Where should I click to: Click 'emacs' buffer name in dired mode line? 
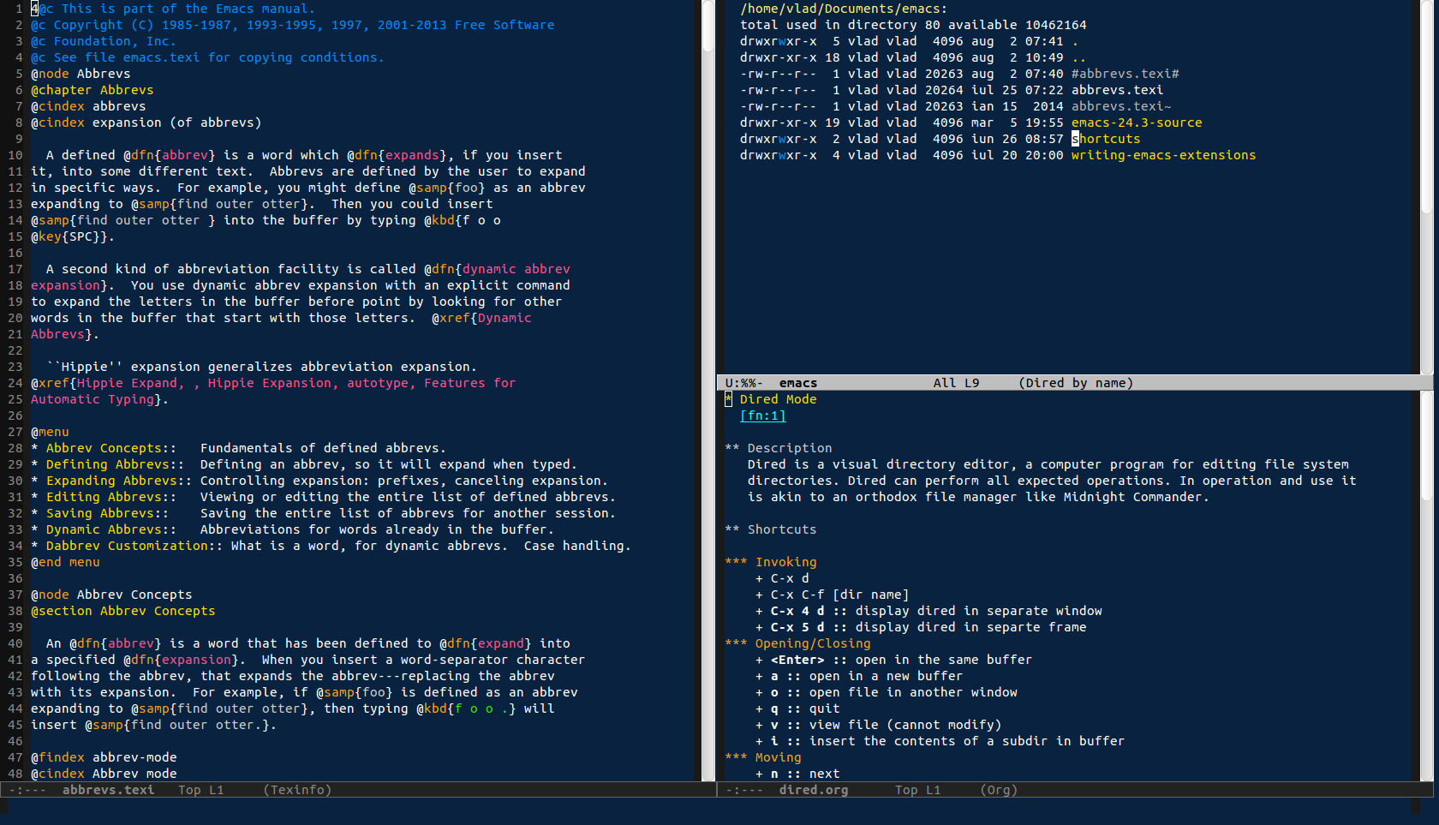point(798,383)
